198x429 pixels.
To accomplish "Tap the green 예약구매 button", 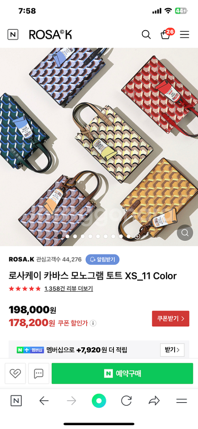I will pyautogui.click(x=122, y=373).
